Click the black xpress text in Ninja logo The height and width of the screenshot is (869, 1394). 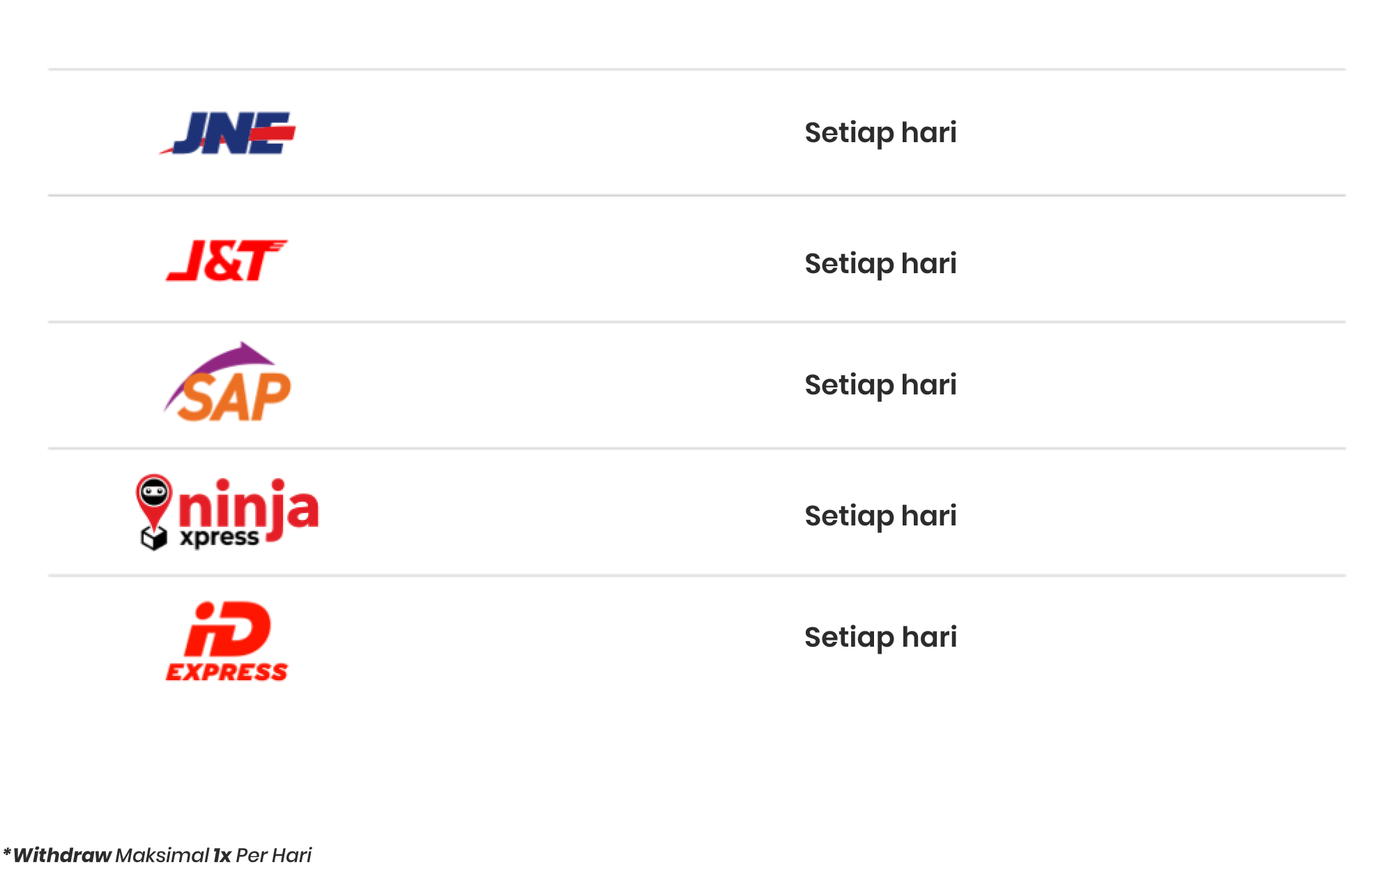tap(219, 538)
